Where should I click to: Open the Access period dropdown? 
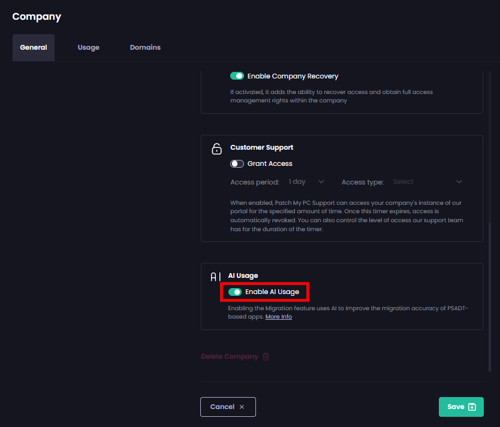(x=306, y=181)
